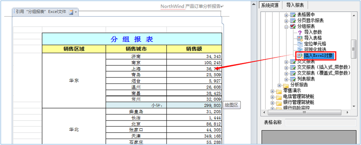Expand the 银行管理驾驶舱 folder node

point(273,103)
